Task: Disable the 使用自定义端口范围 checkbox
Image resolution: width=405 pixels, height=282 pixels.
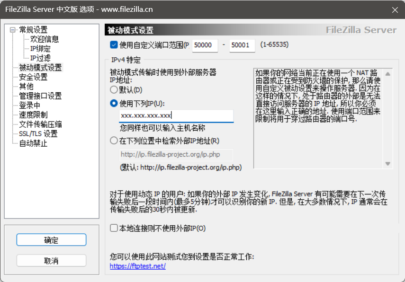Action: point(113,45)
